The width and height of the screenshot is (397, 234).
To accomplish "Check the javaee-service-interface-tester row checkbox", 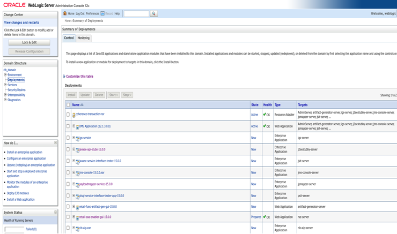I will click(68, 161).
